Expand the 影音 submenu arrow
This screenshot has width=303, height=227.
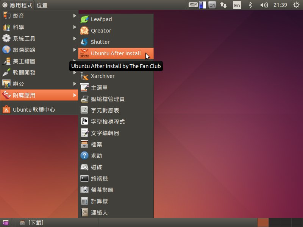click(x=75, y=16)
